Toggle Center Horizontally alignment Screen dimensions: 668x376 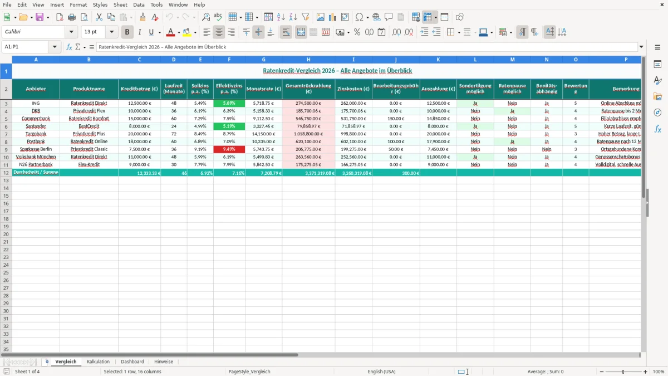[219, 32]
